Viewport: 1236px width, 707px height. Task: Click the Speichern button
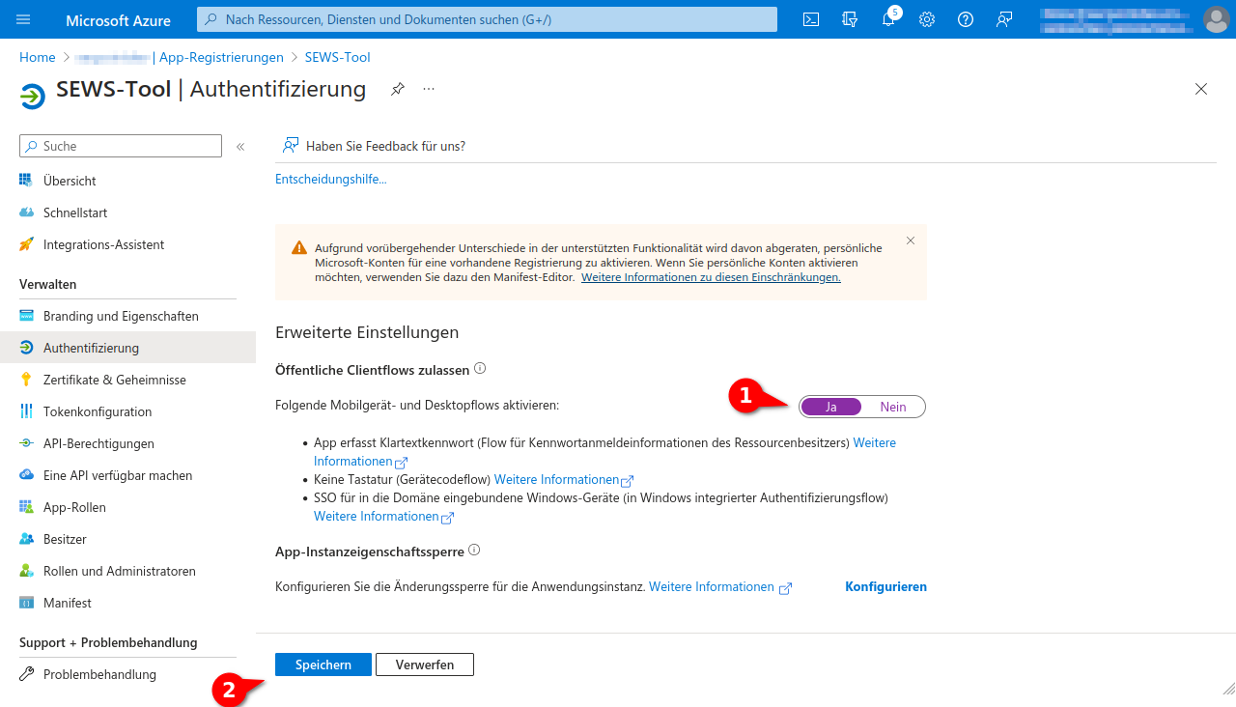323,665
